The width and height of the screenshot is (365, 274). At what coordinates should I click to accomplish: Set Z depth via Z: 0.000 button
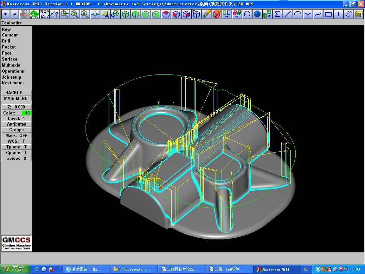[16, 107]
